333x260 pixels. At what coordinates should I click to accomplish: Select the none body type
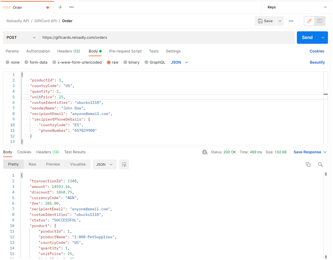[x=13, y=63]
